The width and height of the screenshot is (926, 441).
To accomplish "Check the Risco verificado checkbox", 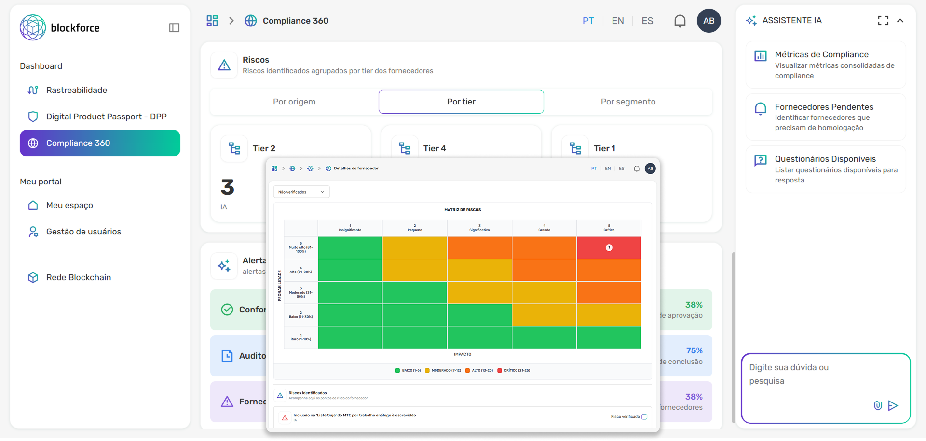I will tap(644, 417).
